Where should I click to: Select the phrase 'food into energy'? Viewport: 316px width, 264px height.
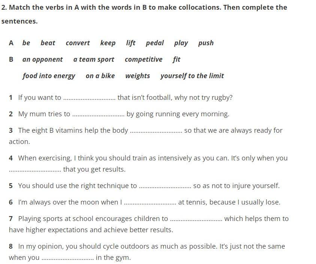49,76
